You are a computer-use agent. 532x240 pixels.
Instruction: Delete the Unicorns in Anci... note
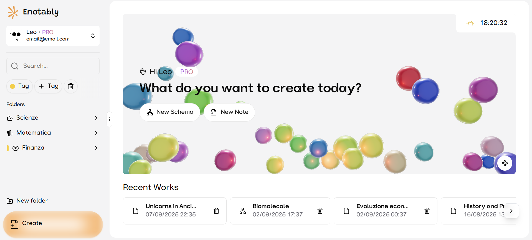[216, 211]
